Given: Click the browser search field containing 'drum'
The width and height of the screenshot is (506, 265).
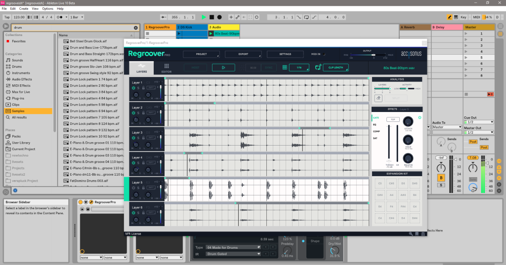Looking at the screenshot, I should pos(69,28).
